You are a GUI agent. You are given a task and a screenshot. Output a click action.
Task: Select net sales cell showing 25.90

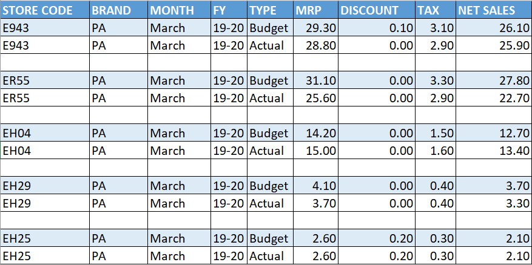coord(494,45)
